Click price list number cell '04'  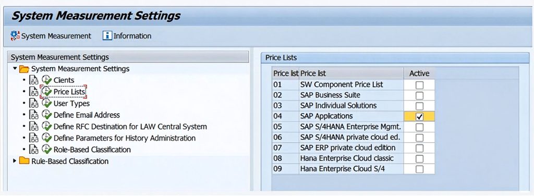coord(285,116)
